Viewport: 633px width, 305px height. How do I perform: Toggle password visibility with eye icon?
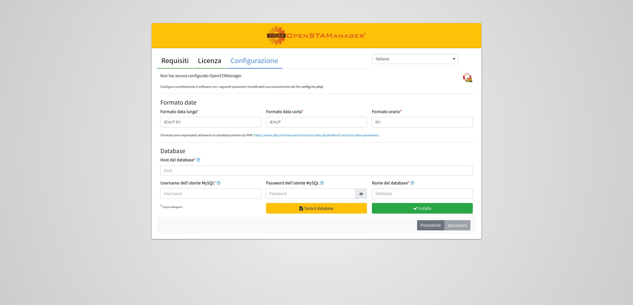click(361, 194)
